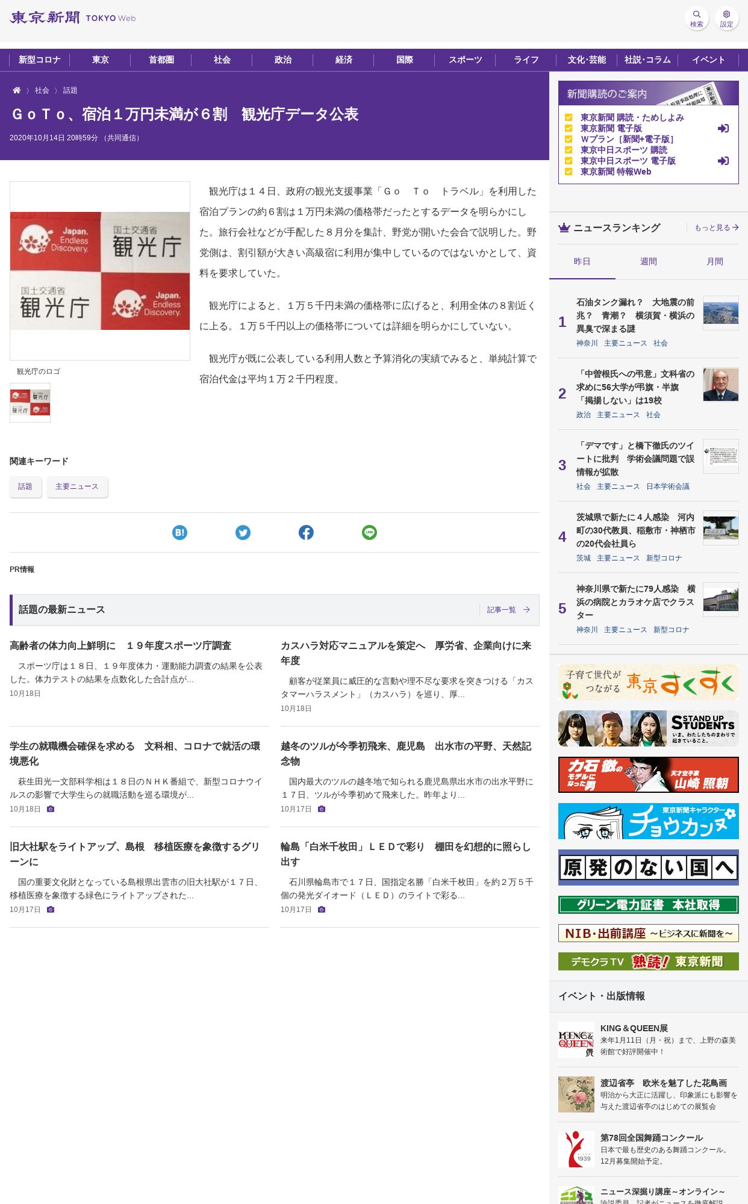Open the 東京 navigation menu

click(x=101, y=60)
